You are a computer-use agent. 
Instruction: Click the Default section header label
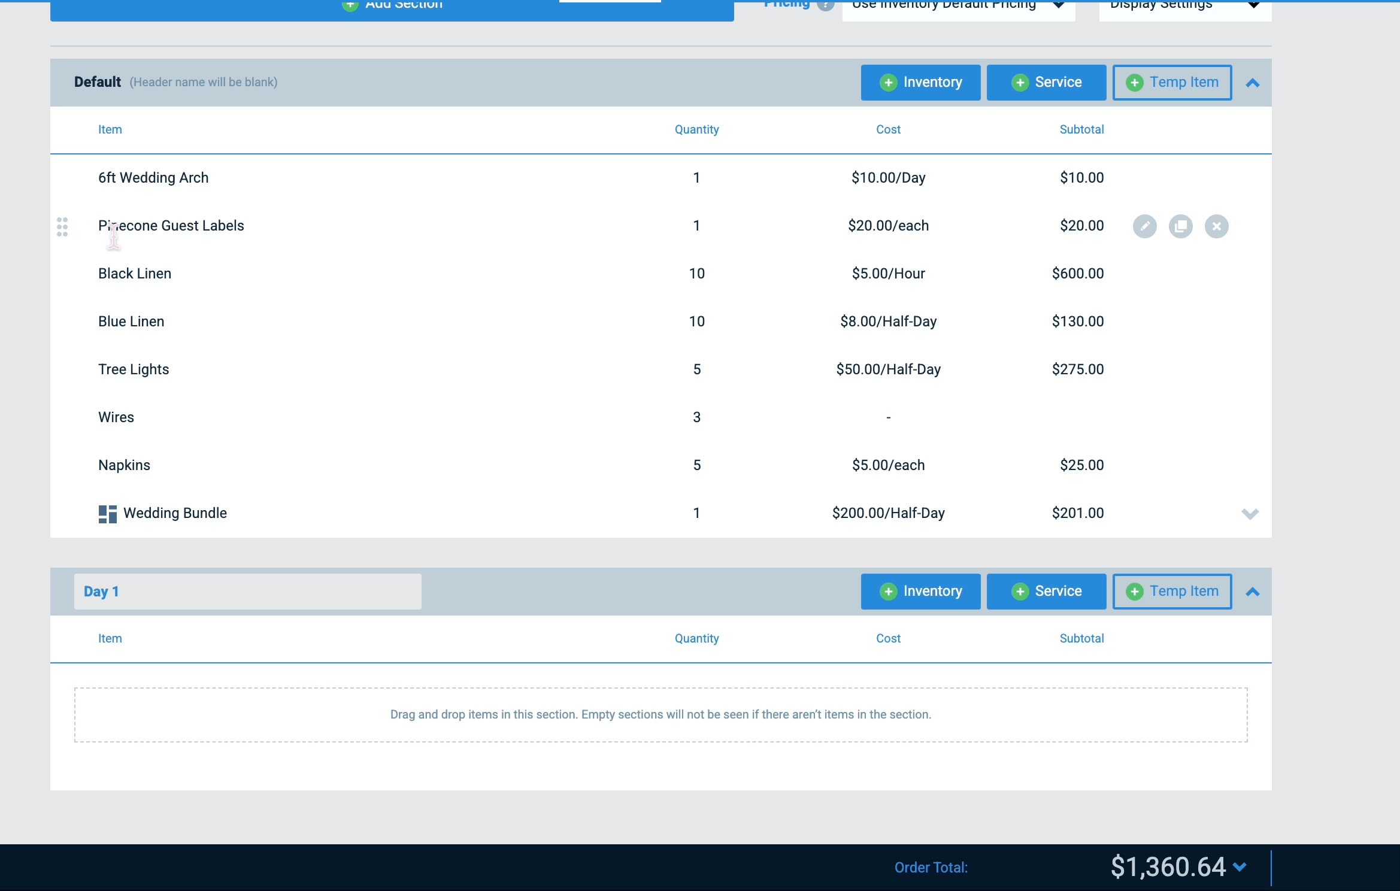tap(98, 82)
